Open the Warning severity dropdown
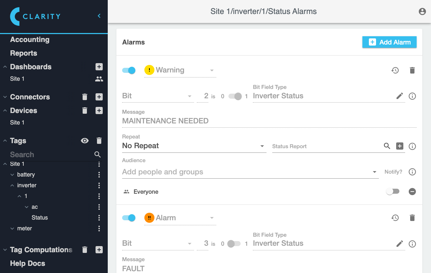 (180, 70)
